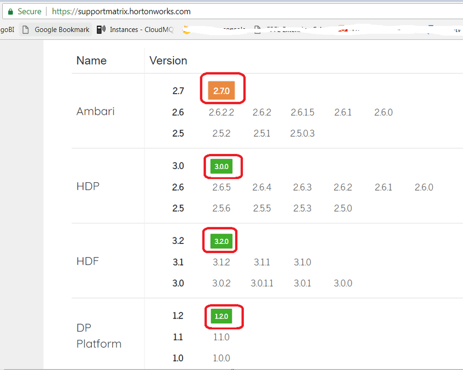Click HDF 3.1 major version label
The image size is (463, 370).
tap(178, 262)
